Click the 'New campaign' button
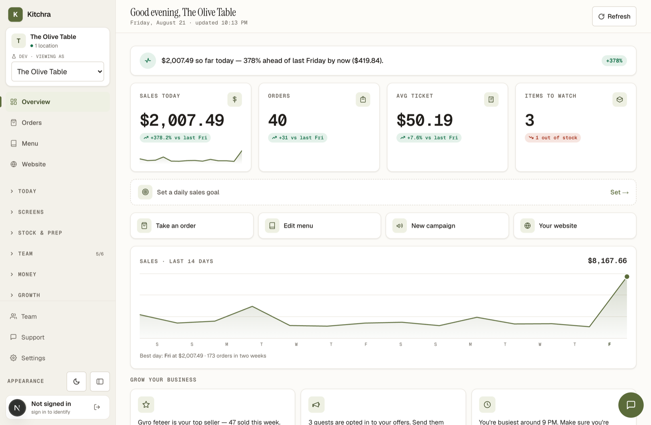Screen dimensions: 651x425 (x=447, y=226)
